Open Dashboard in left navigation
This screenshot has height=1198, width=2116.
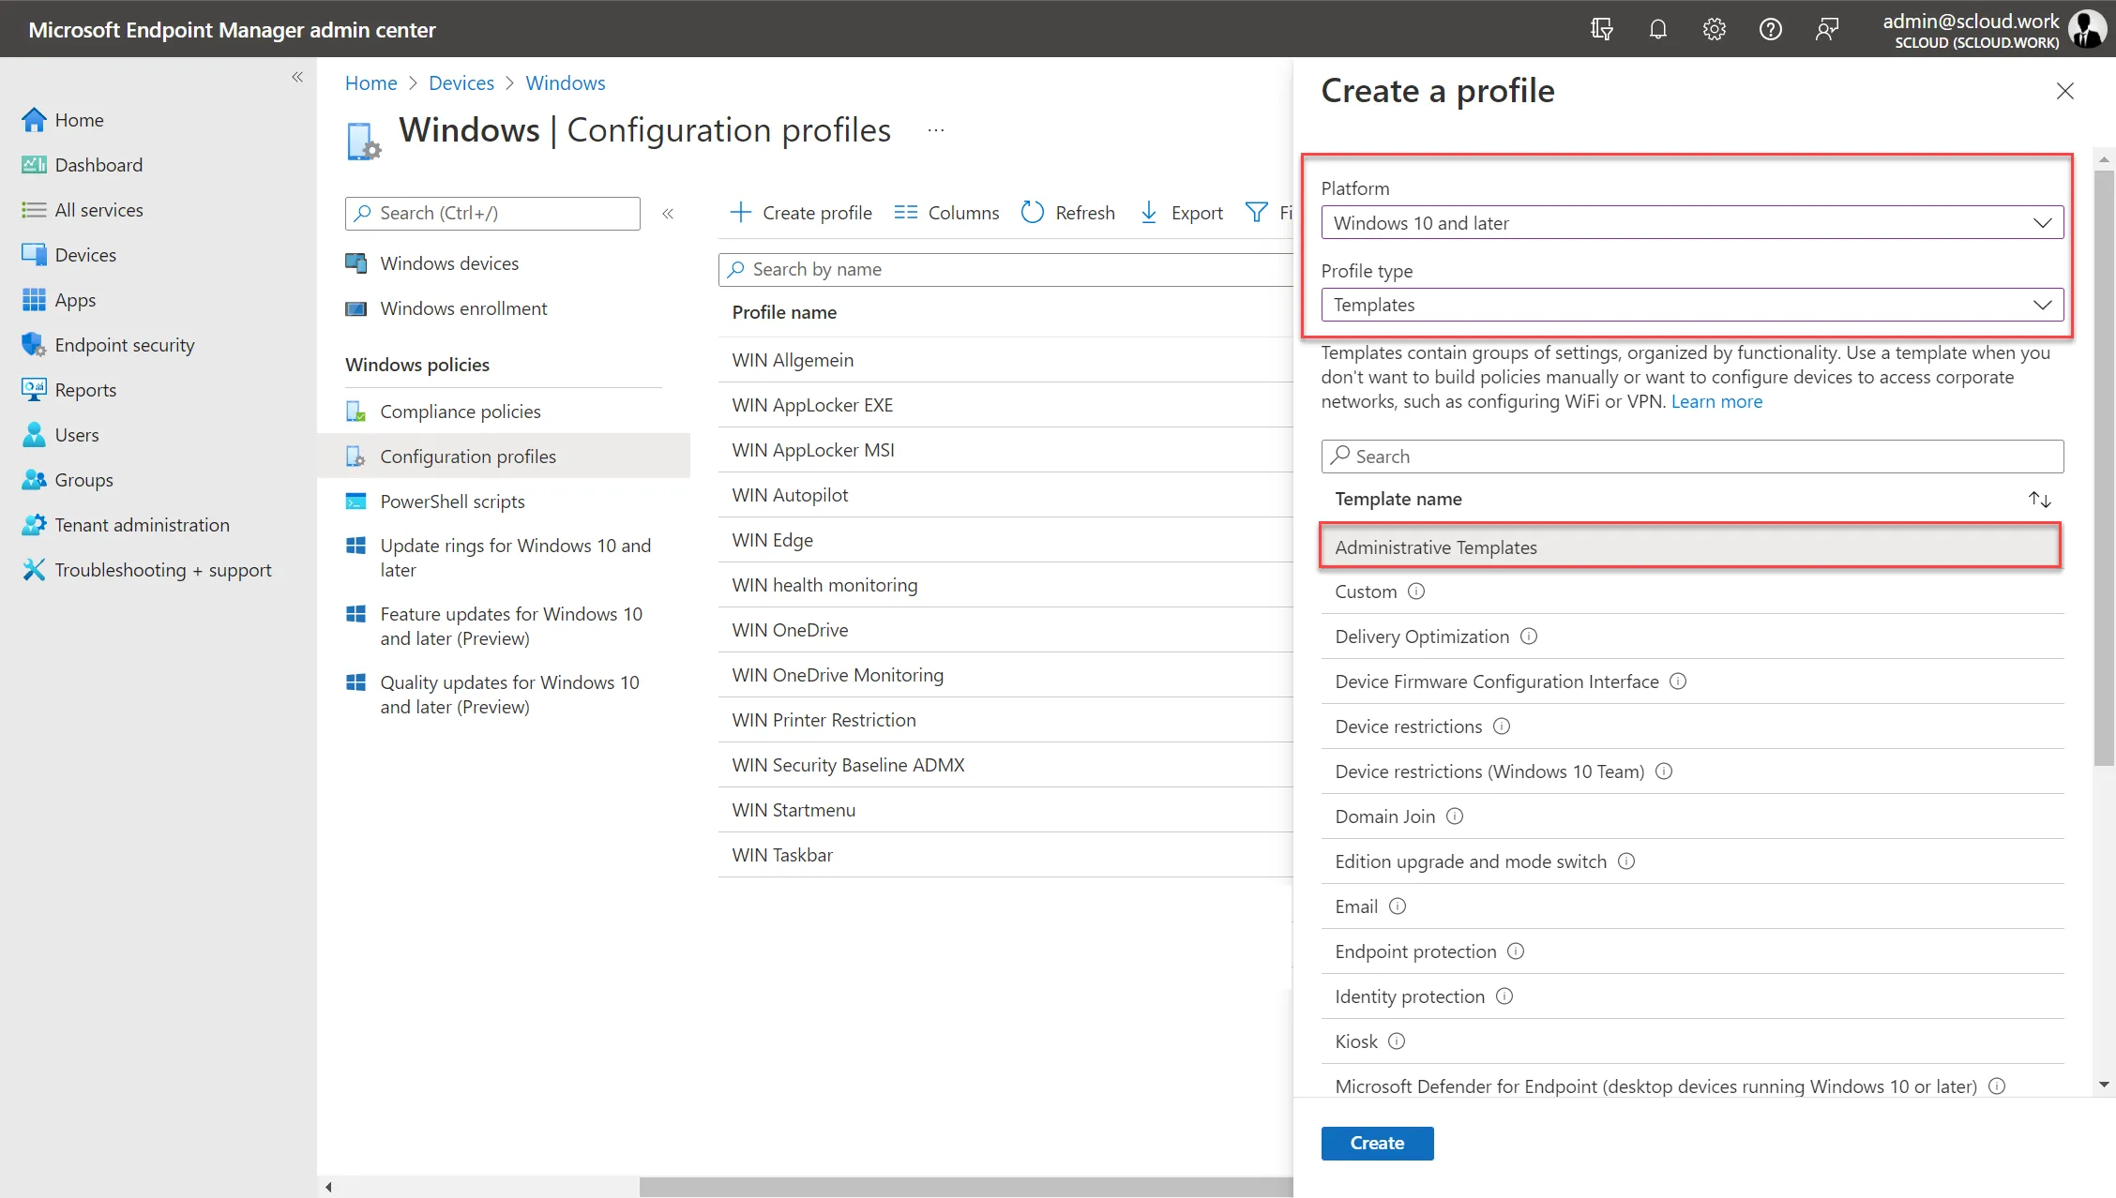[x=98, y=165]
